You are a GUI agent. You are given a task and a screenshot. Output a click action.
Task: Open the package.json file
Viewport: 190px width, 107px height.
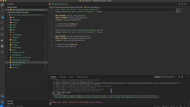click(x=17, y=55)
